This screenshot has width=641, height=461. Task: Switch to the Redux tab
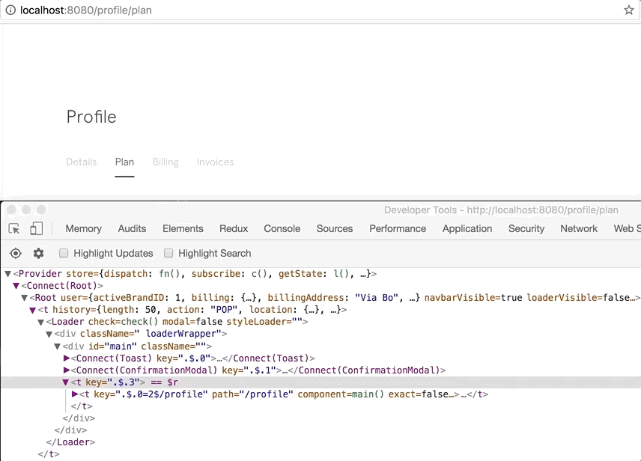234,228
